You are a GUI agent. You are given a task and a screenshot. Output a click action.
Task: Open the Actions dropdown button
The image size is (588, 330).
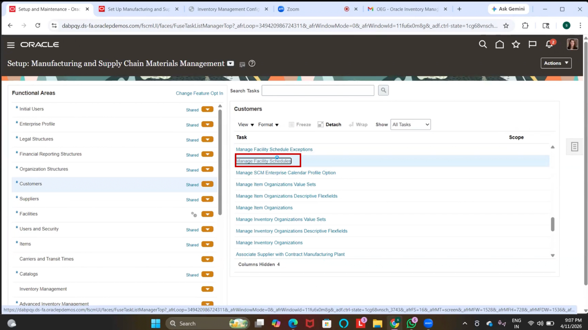click(x=556, y=63)
